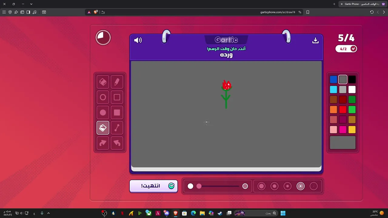The image size is (388, 218).
Task: Click the curved arrow pointing up-right
Action: coord(103,143)
